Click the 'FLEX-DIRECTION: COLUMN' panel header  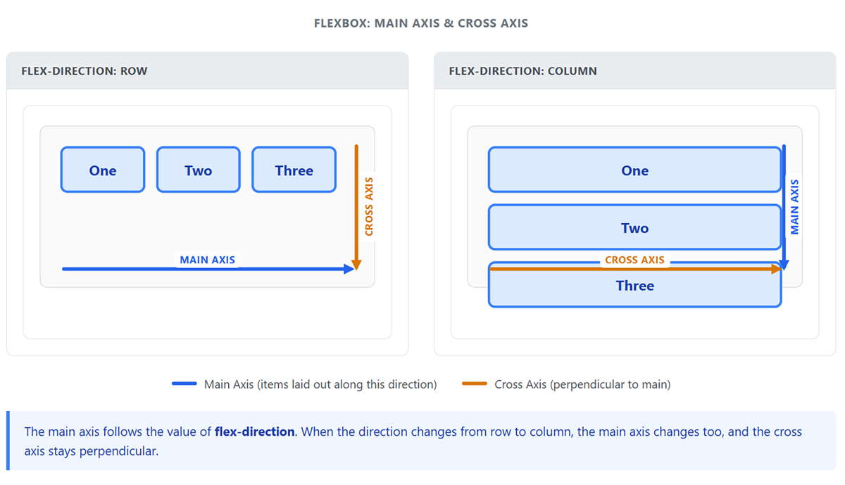pyautogui.click(x=635, y=71)
